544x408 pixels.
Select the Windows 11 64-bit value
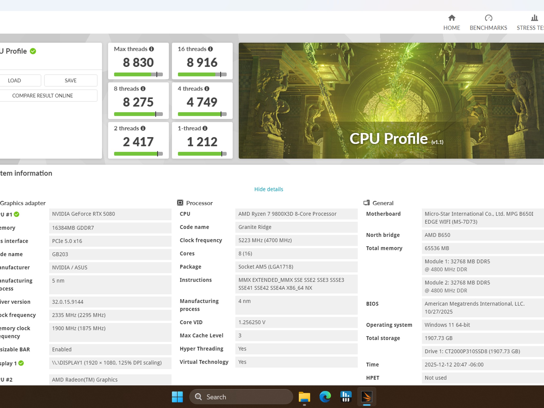(x=483, y=325)
